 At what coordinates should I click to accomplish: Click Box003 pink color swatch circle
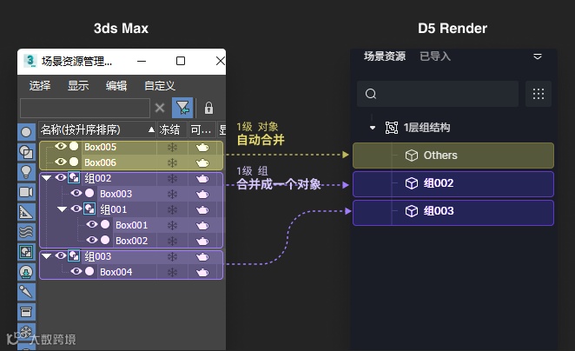89,193
